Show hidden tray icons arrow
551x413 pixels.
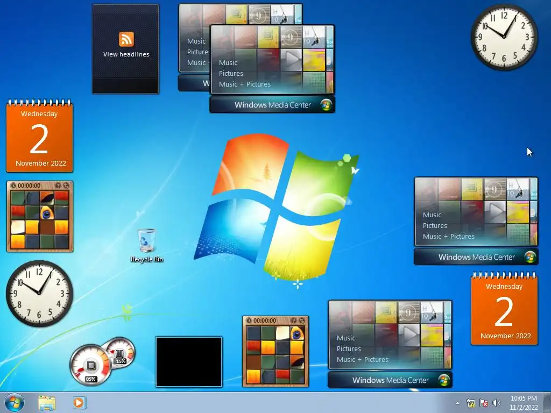coord(457,403)
